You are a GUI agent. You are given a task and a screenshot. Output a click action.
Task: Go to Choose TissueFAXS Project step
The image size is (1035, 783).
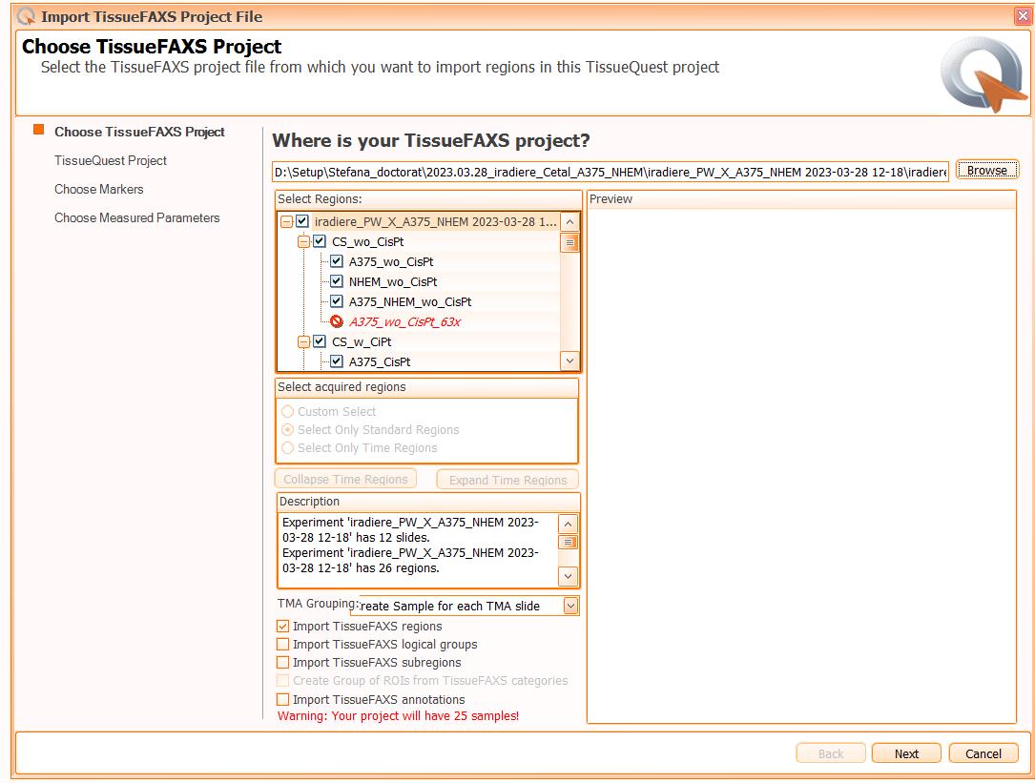click(x=139, y=132)
